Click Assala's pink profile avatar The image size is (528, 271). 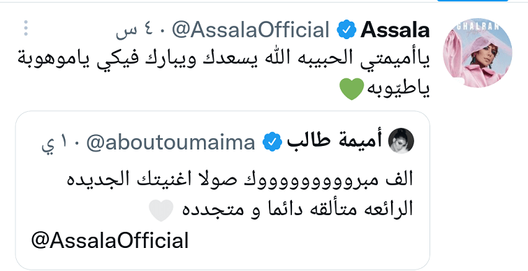pos(477,52)
